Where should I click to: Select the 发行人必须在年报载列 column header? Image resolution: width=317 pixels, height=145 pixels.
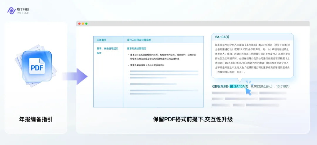pyautogui.click(x=139, y=40)
